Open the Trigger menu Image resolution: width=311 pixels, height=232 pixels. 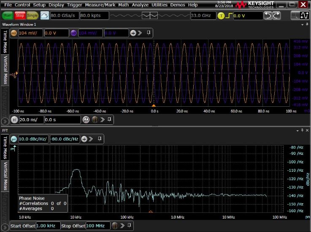click(75, 5)
